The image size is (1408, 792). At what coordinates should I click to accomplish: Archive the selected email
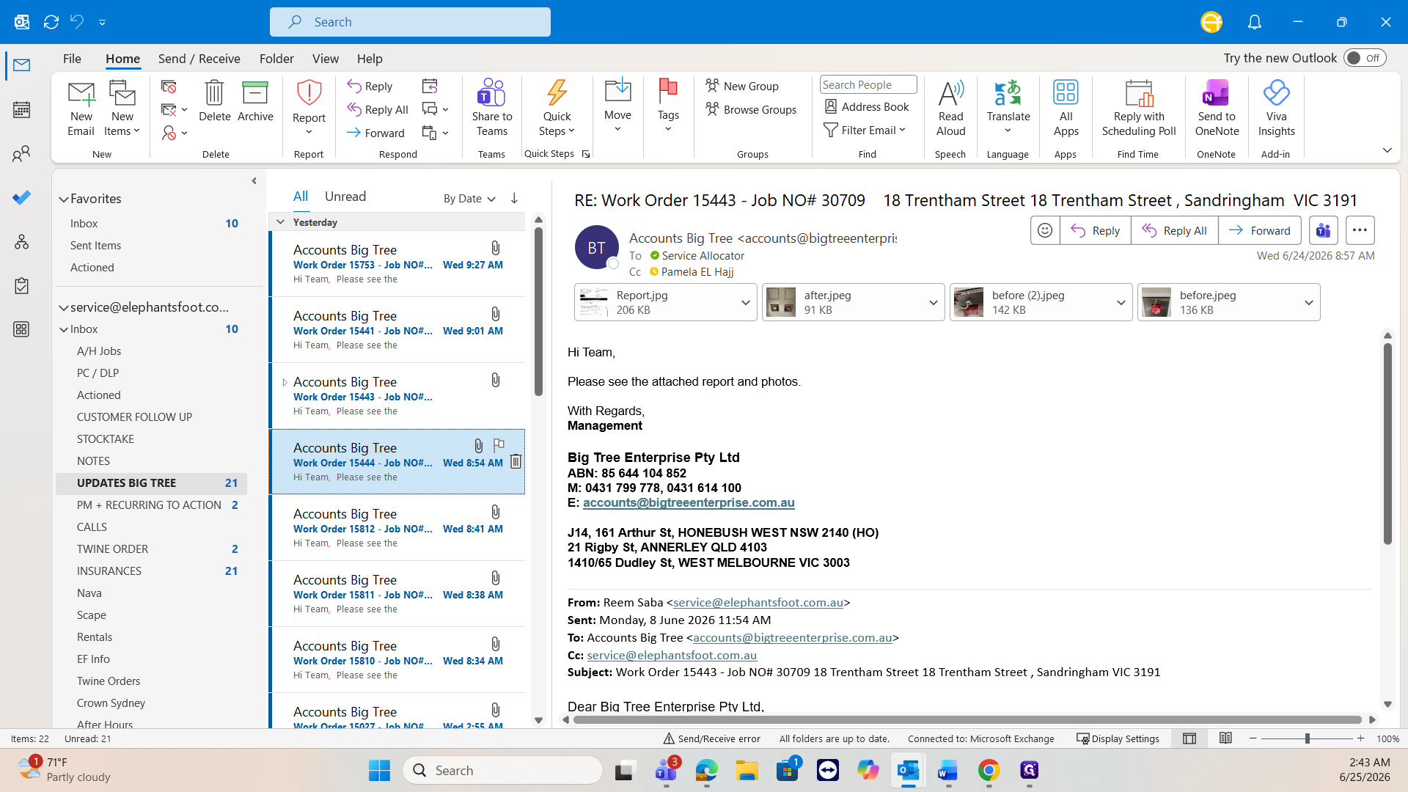point(255,101)
